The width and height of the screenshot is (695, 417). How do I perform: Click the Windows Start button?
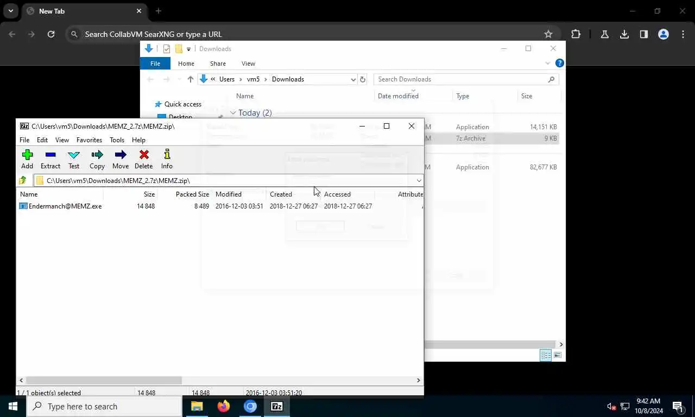pyautogui.click(x=13, y=406)
